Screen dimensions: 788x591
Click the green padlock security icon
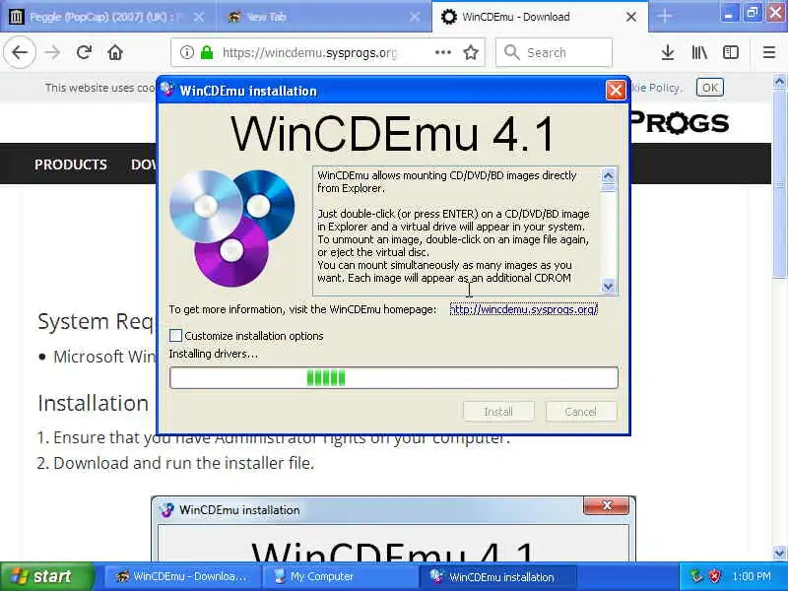point(207,52)
